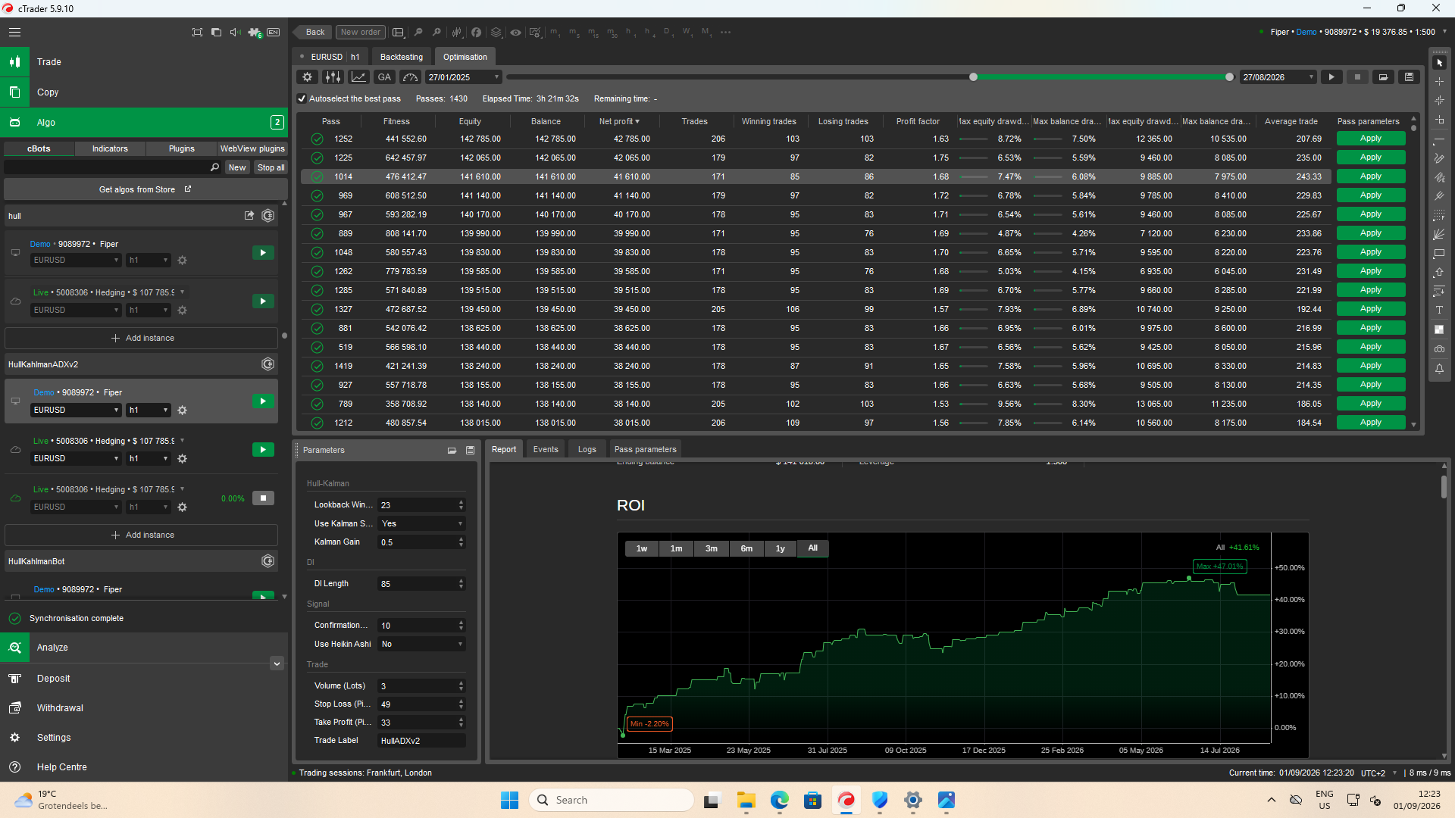
Task: Click the speedometer resources icon
Action: [x=410, y=77]
